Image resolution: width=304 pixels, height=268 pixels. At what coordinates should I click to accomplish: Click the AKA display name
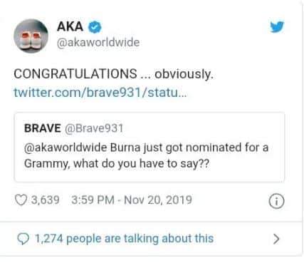[x=70, y=26]
